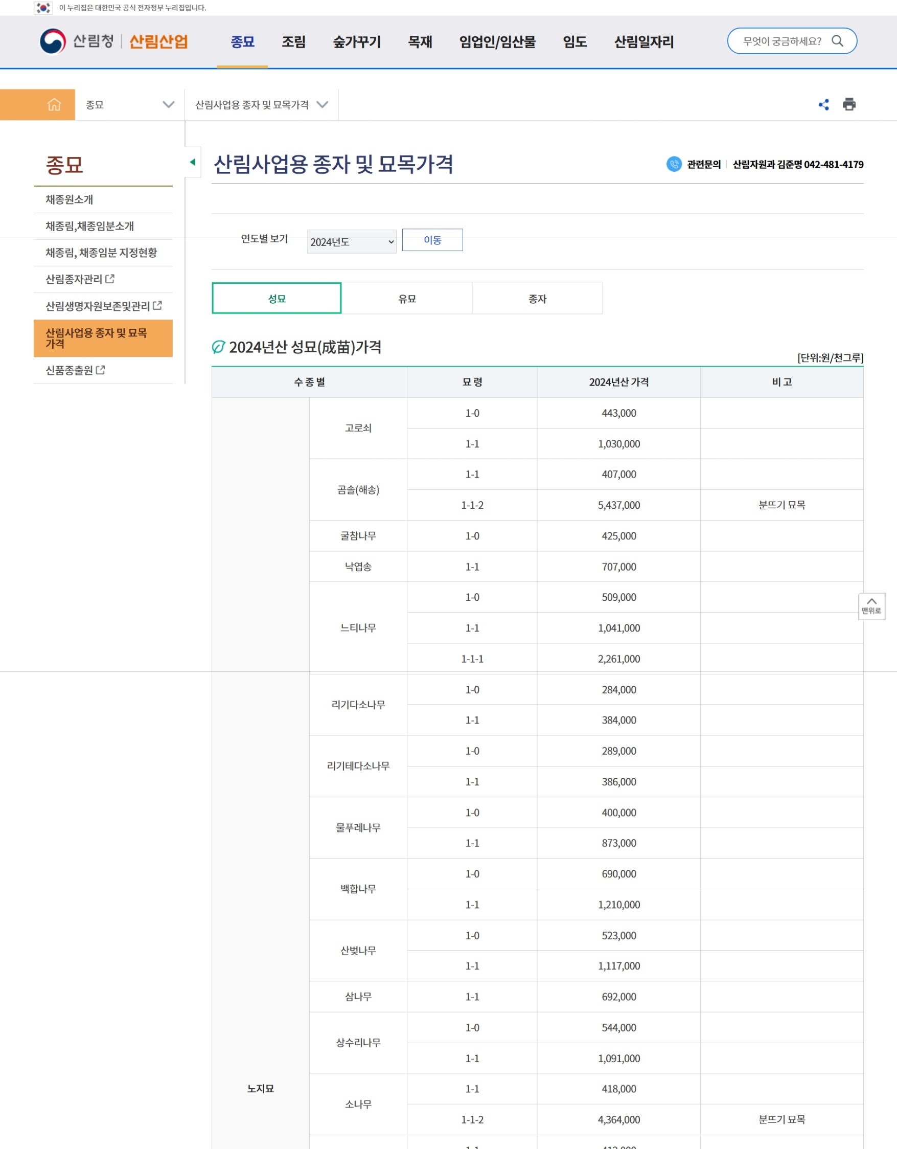897x1149 pixels.
Task: Click the phone icon next to 관련문의
Action: point(675,164)
